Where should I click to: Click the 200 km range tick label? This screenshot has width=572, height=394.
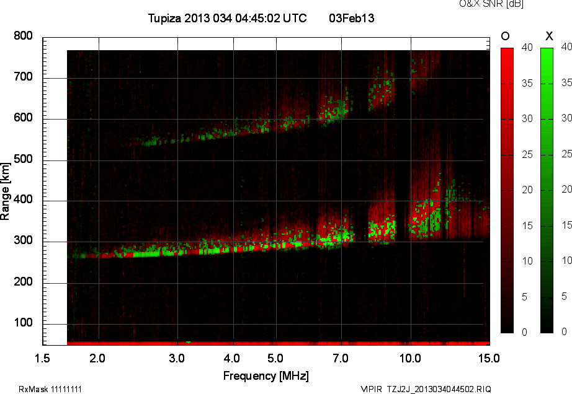pos(24,281)
